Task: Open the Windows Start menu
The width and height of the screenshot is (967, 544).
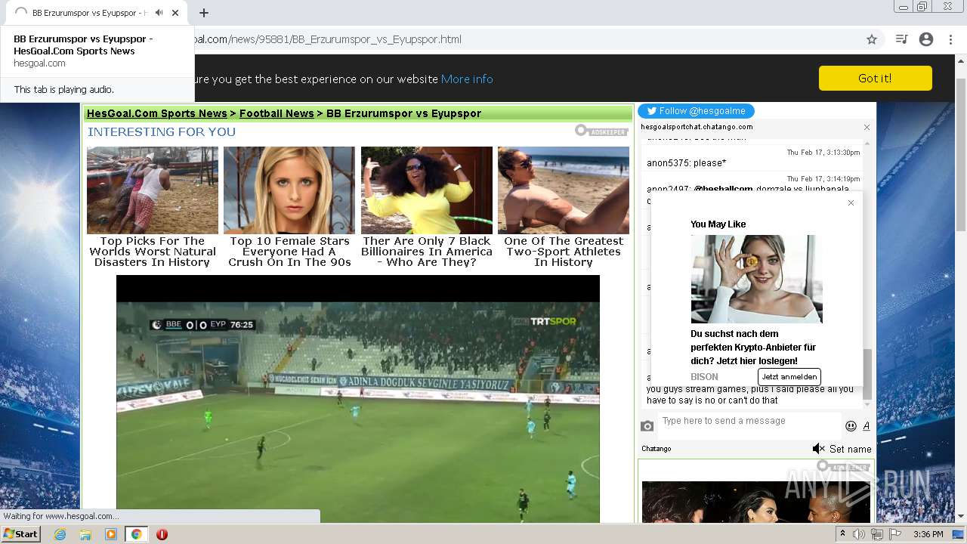Action: click(x=21, y=534)
